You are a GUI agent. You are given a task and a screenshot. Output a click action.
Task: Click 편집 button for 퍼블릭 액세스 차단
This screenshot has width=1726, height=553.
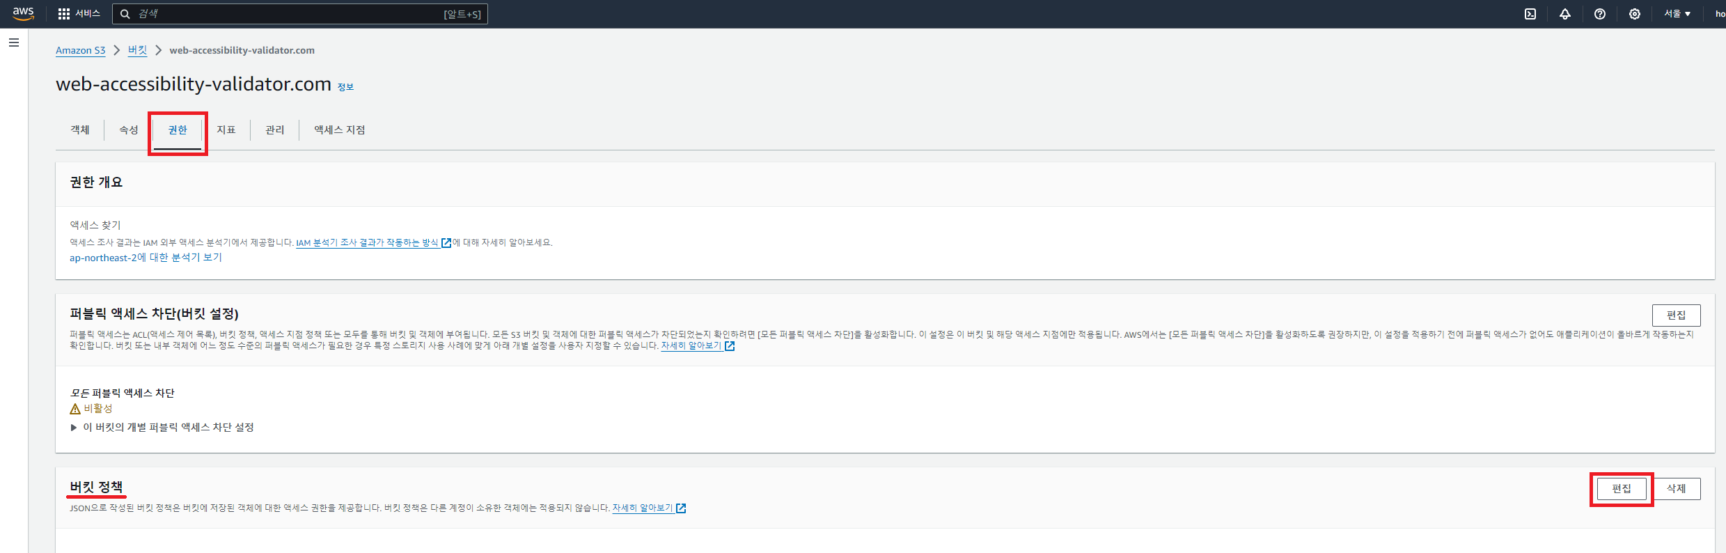(1677, 315)
